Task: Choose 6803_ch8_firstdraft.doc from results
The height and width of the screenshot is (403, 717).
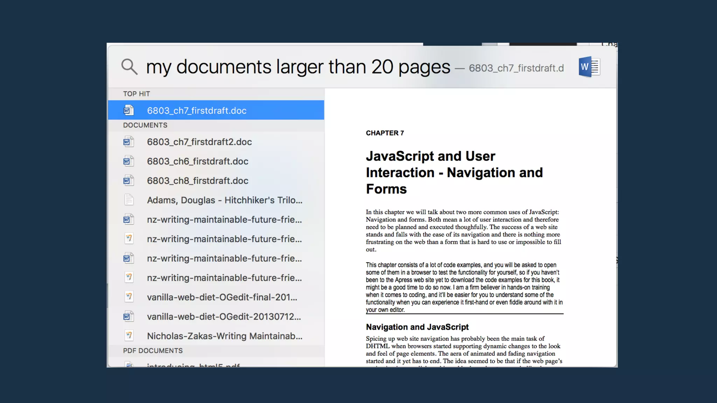Action: point(197,181)
